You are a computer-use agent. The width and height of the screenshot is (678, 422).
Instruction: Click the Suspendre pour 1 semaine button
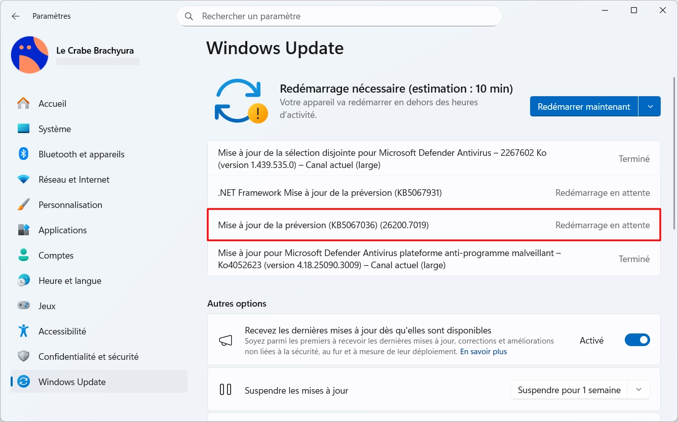click(x=569, y=390)
